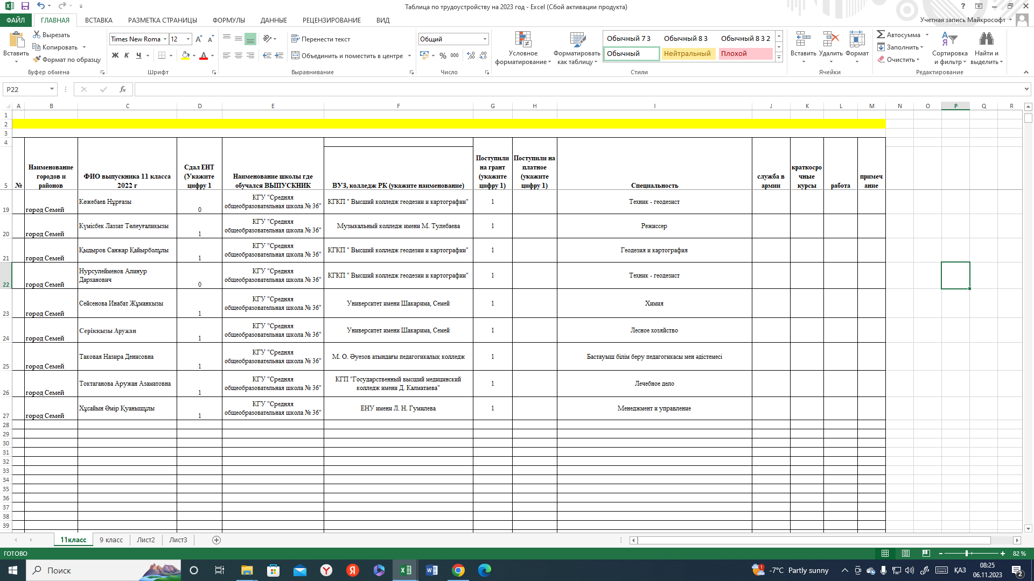
Task: Click the Insert cells (Вставить) icon
Action: [803, 40]
